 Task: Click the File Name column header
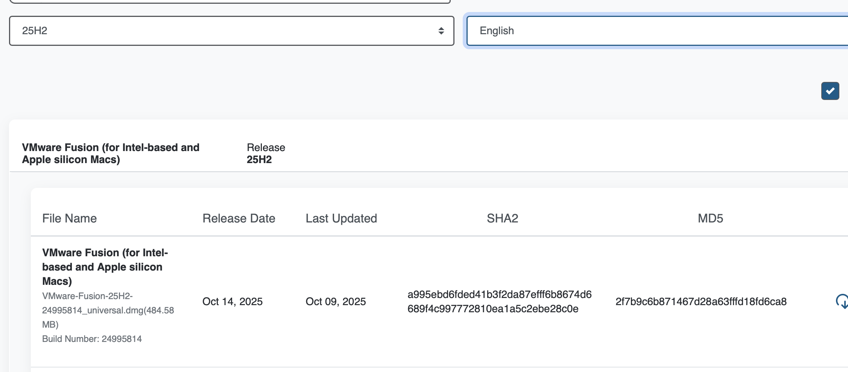(69, 218)
